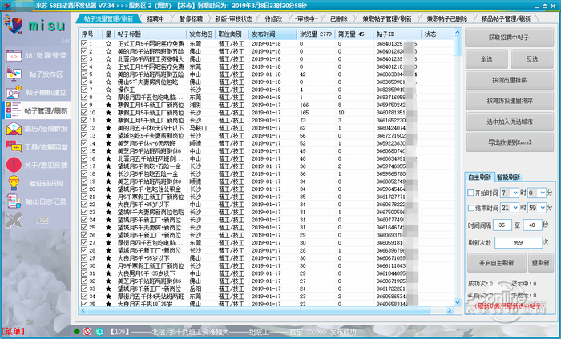Uncheck the row 5 post checkbox
Viewport: 561px width, 339px height.
(84, 74)
